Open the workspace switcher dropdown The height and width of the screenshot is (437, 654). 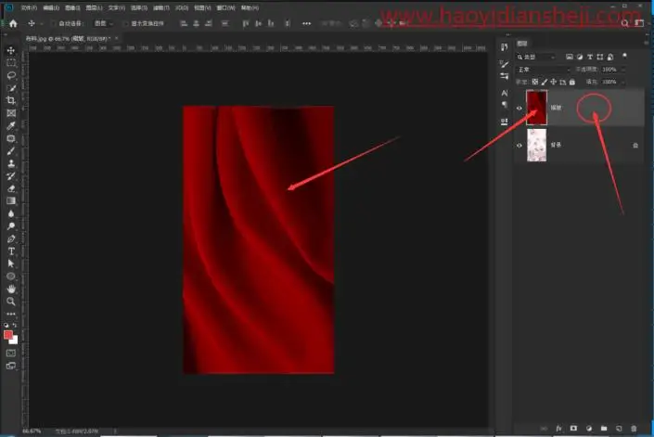coord(639,24)
